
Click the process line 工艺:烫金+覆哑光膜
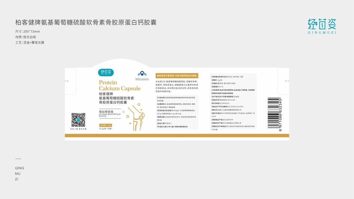tap(30, 42)
